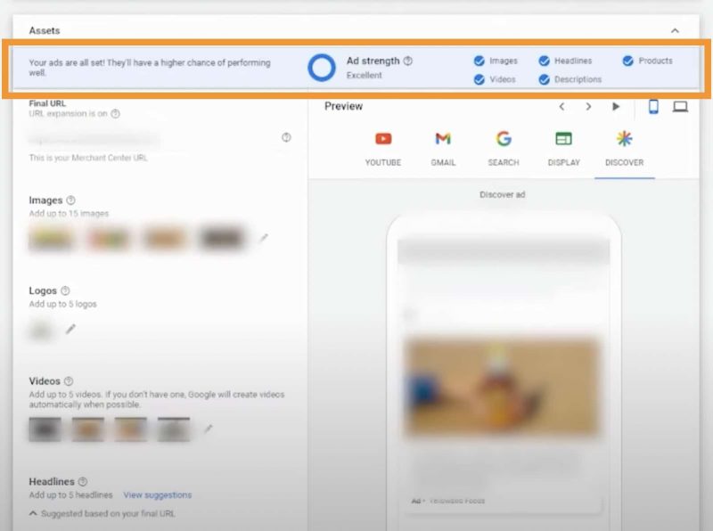This screenshot has width=713, height=531.
Task: Click the help icon next to Final URL field
Action: click(x=286, y=137)
